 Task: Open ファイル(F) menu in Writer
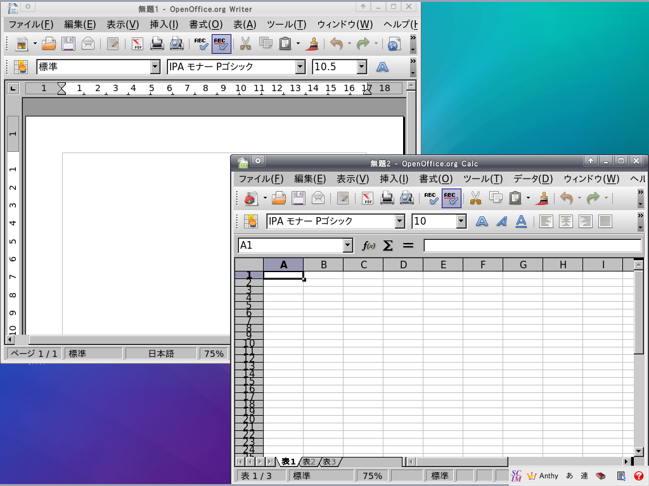click(31, 25)
